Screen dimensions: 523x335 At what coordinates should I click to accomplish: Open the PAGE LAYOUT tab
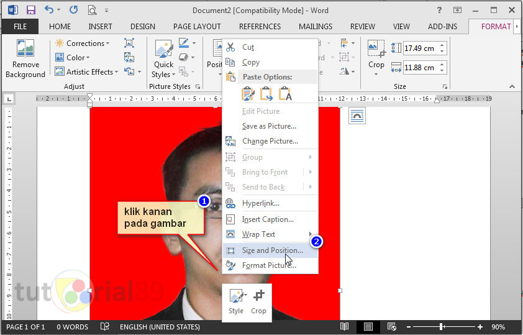click(x=197, y=26)
